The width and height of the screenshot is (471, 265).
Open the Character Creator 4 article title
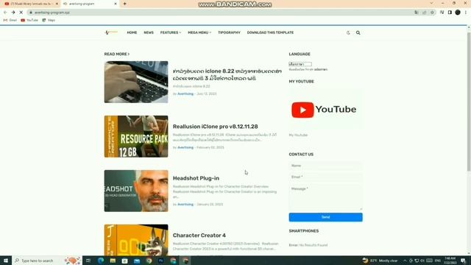tap(199, 236)
